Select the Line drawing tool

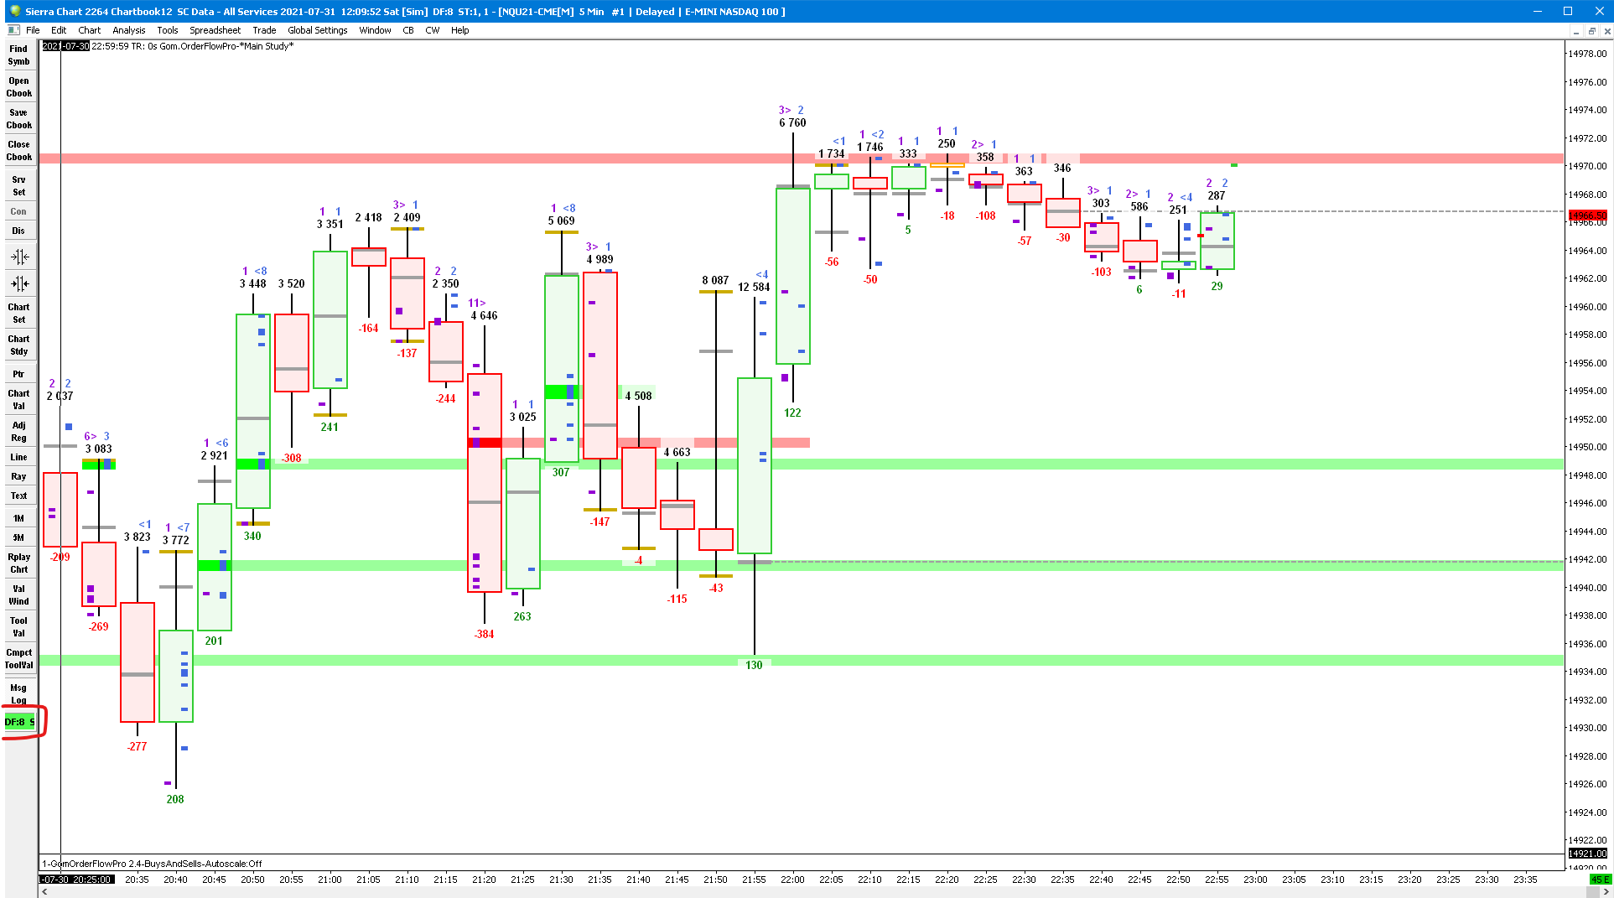point(19,458)
